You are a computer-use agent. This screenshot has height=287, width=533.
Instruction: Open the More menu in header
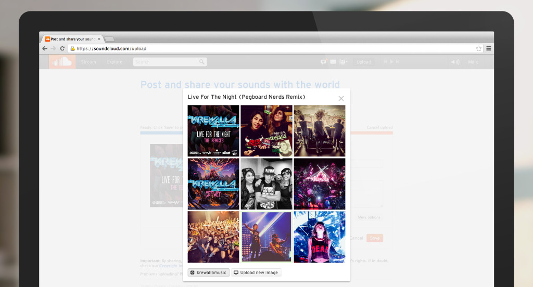pos(473,62)
